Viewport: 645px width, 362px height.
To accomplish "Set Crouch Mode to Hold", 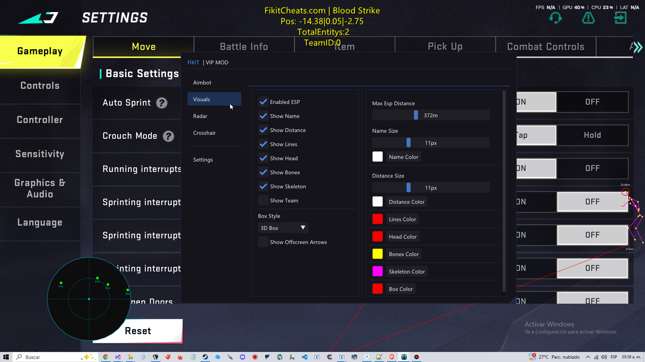I will (592, 135).
